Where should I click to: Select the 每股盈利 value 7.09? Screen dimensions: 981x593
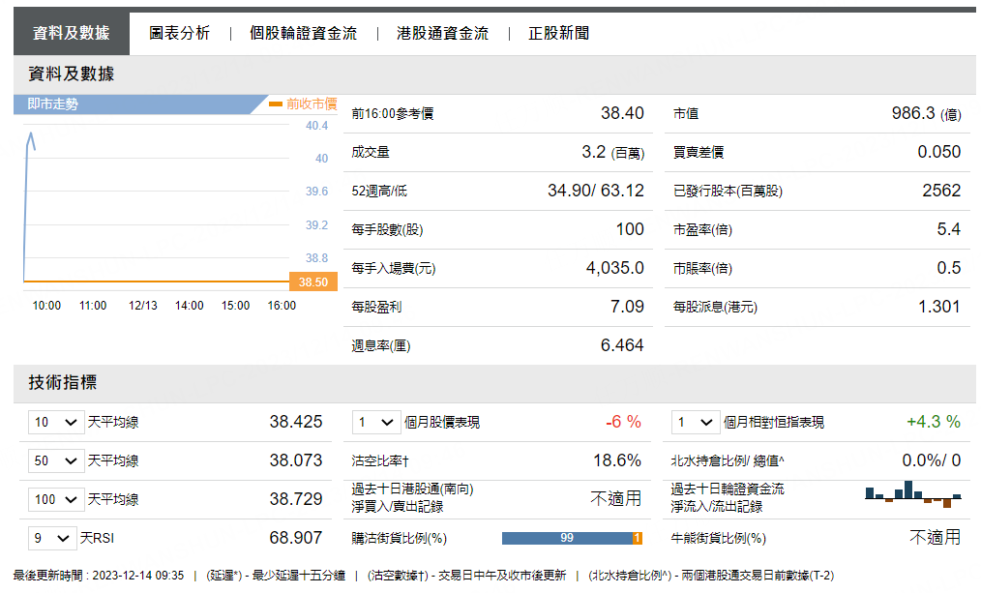pyautogui.click(x=627, y=307)
